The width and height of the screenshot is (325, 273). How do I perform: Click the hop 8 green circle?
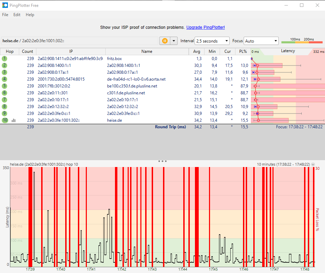pos(4,107)
